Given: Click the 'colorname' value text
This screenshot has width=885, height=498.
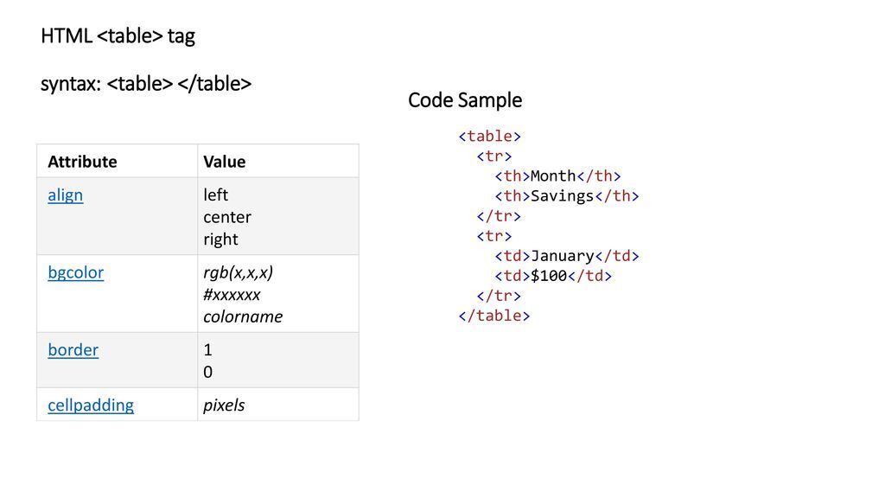Looking at the screenshot, I should click(x=243, y=316).
